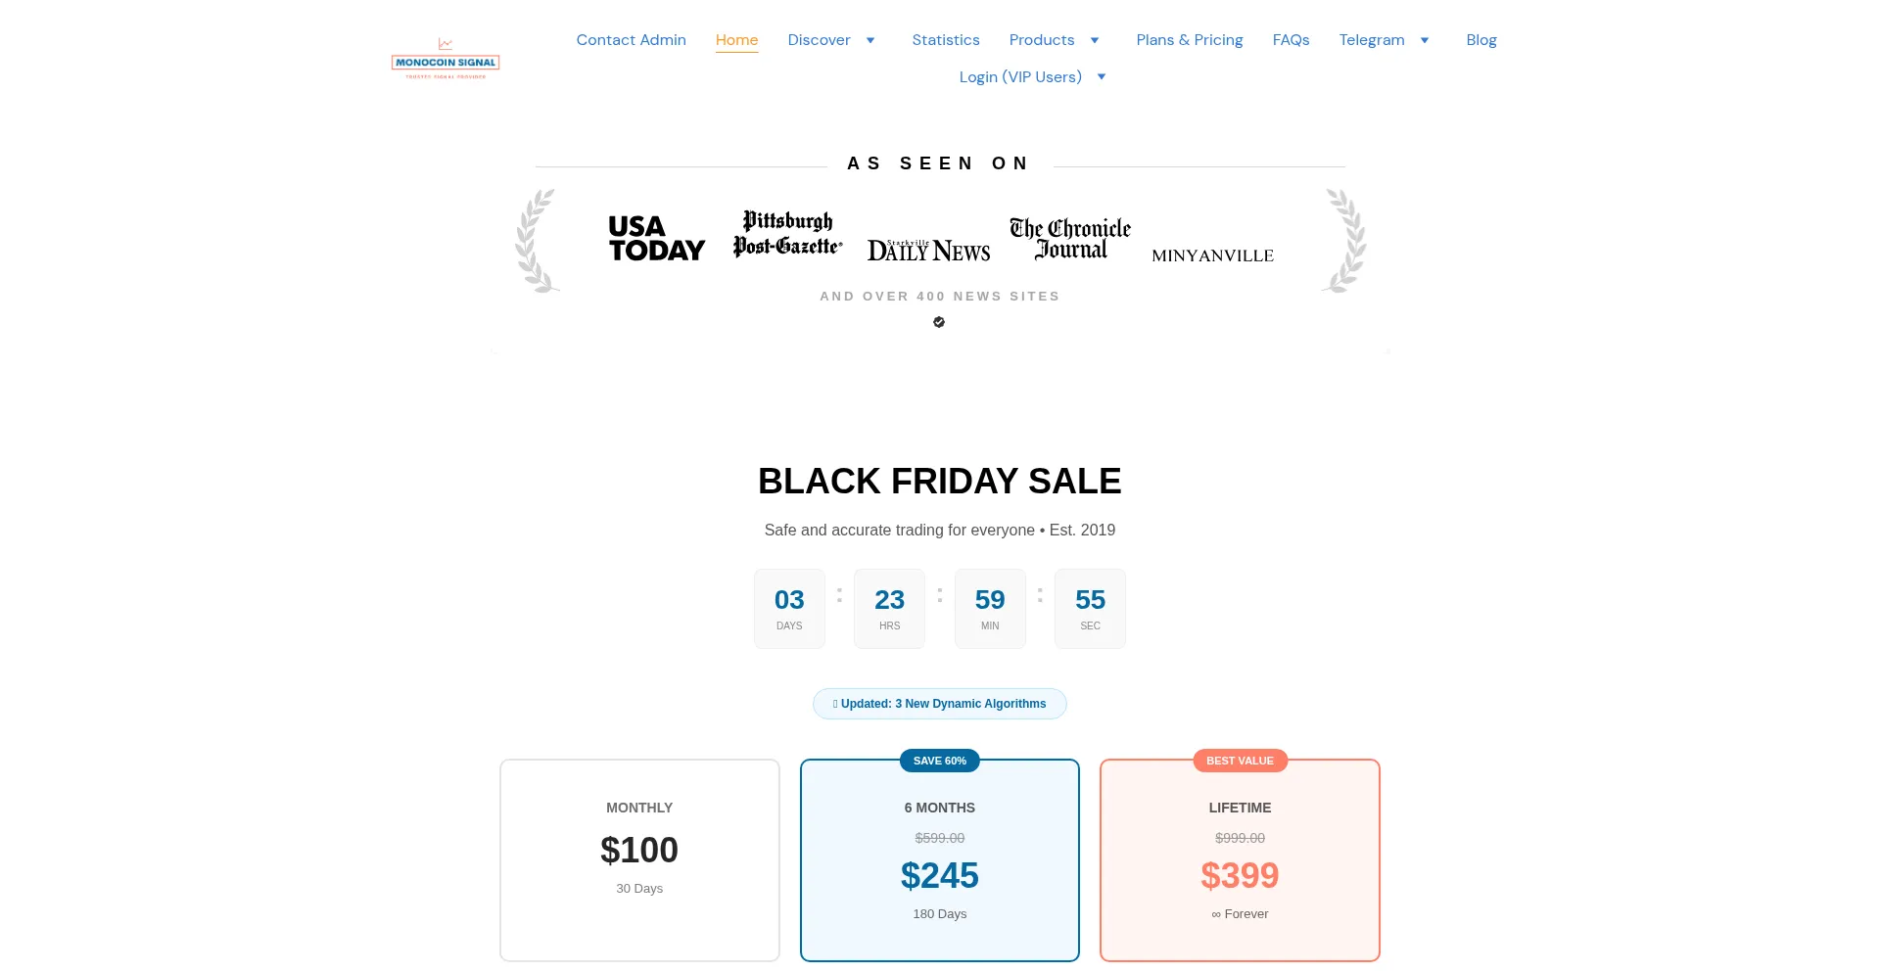This screenshot has width=1880, height=972.
Task: Expand the Products dropdown arrow
Action: (x=1095, y=40)
